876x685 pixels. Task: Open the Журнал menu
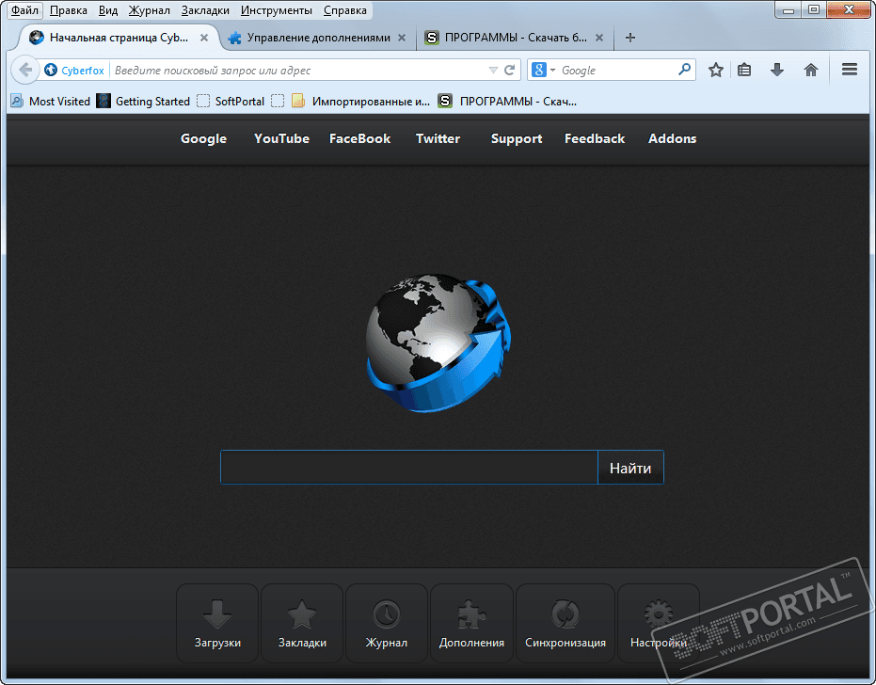coord(150,10)
